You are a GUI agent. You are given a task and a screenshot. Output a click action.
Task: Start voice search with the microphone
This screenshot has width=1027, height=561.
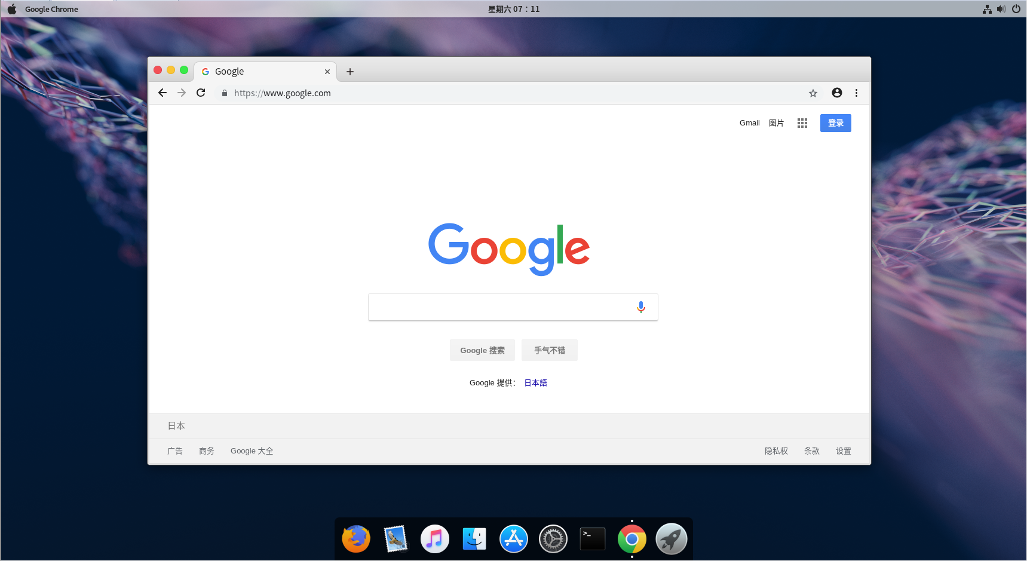tap(641, 307)
